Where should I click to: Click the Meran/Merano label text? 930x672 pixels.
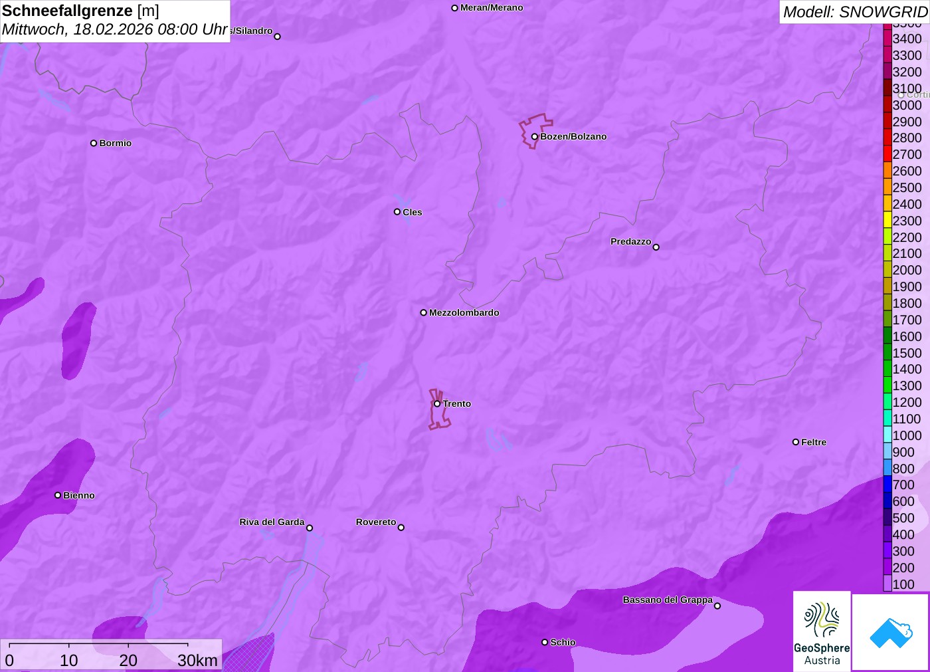coord(492,8)
